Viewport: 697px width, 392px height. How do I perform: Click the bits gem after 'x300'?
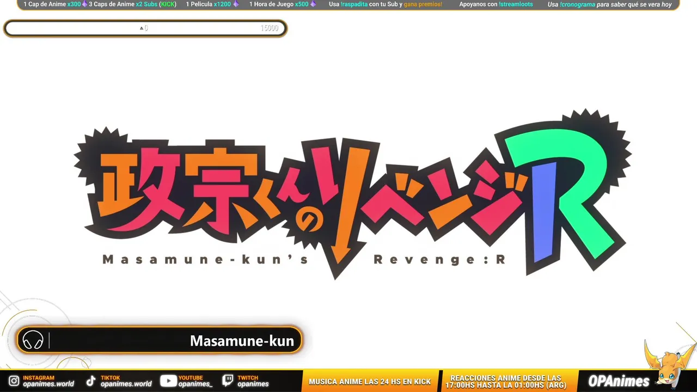click(84, 4)
